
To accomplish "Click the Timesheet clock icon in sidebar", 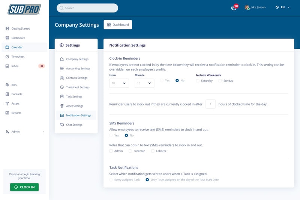I will pyautogui.click(x=7, y=57).
